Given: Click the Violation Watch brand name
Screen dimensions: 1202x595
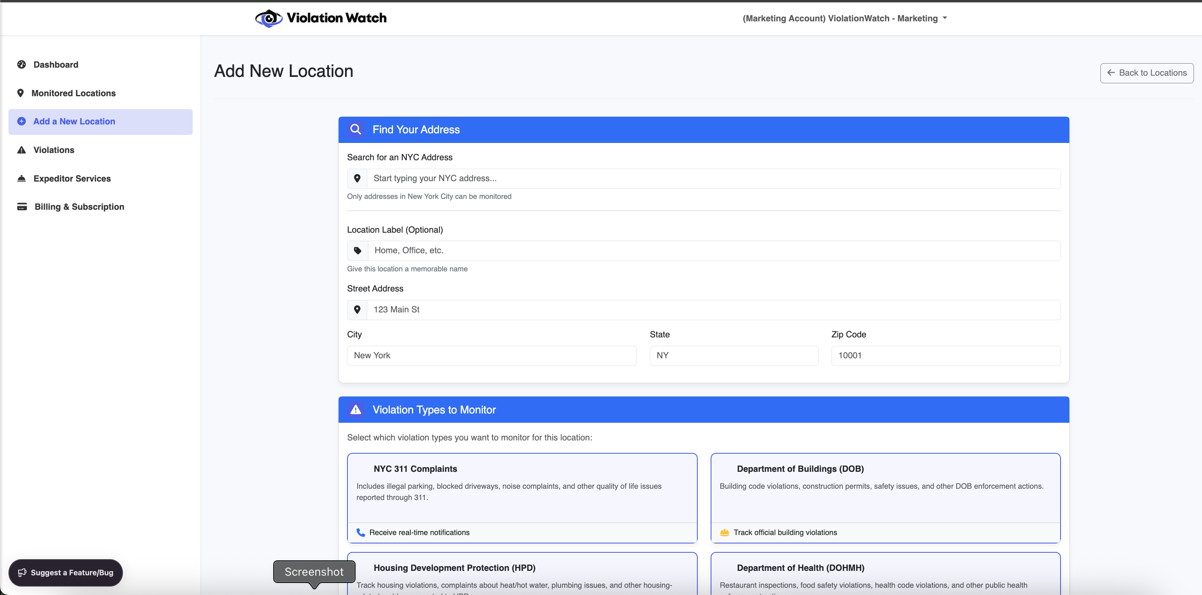Looking at the screenshot, I should point(337,18).
